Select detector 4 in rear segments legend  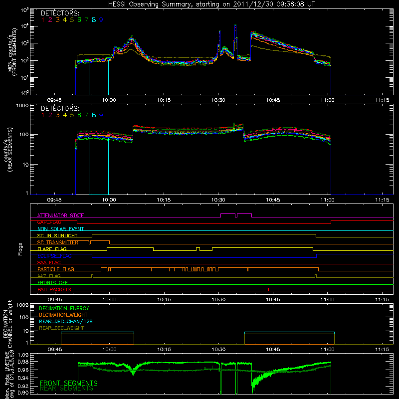(65, 115)
